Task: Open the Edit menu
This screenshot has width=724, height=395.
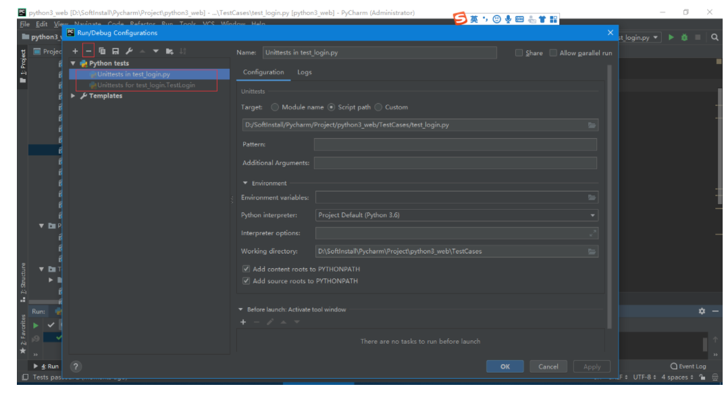Action: (x=42, y=24)
